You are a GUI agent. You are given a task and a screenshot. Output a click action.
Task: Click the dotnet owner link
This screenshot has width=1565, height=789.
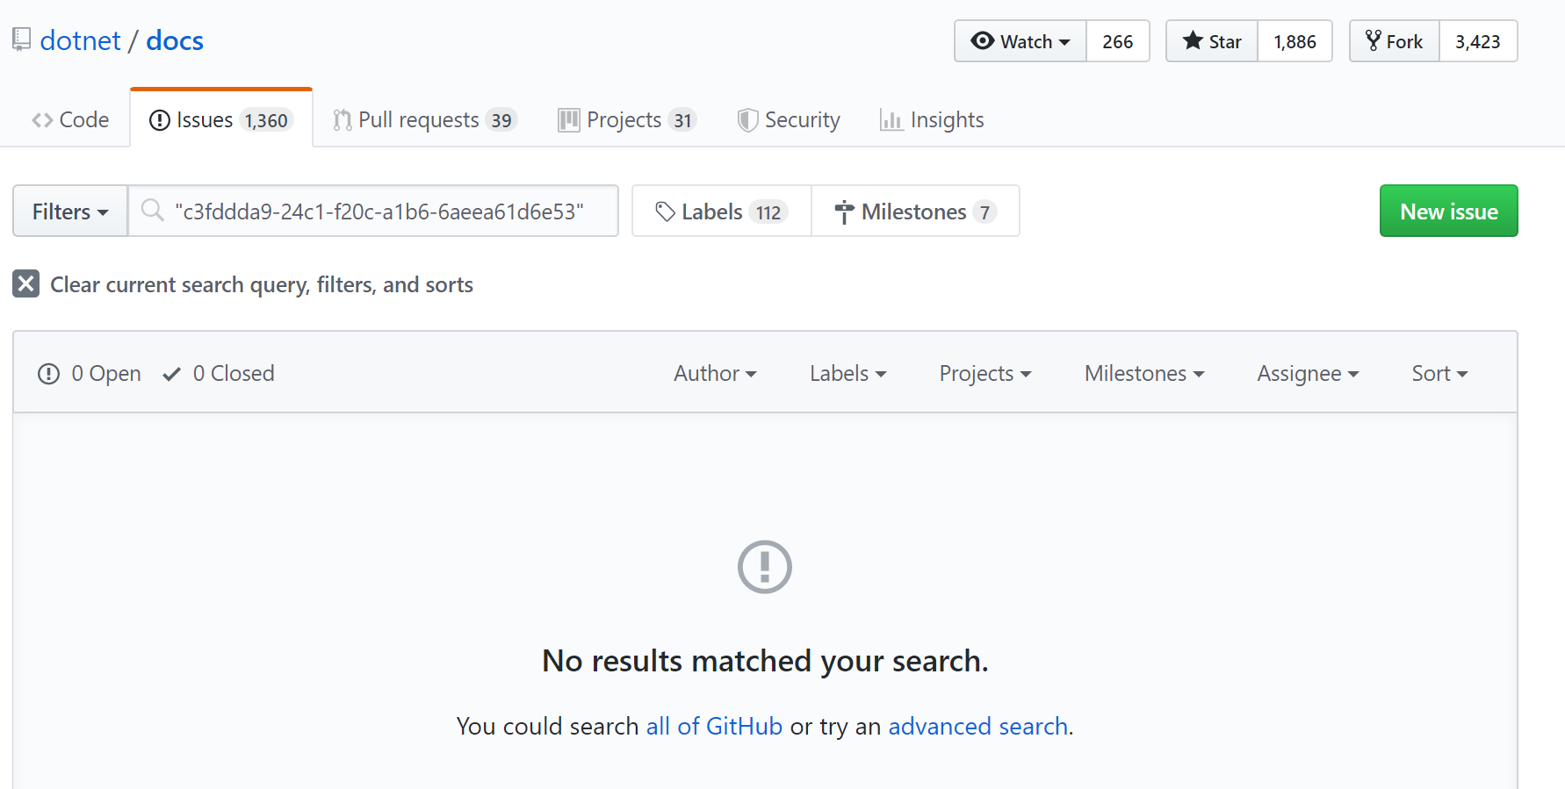(80, 40)
